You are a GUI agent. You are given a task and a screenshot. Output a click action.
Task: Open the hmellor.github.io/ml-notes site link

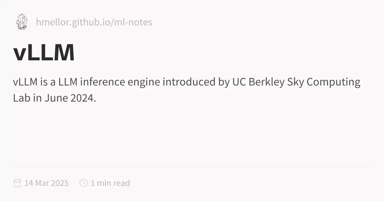[x=94, y=22]
